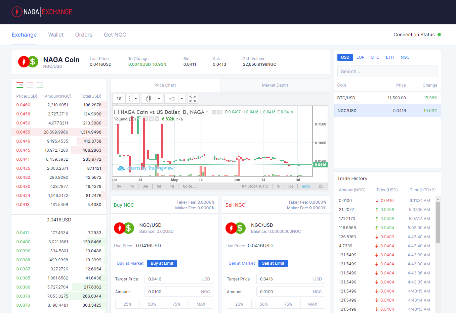Filter markets by NGC
The width and height of the screenshot is (456, 313).
click(x=405, y=57)
